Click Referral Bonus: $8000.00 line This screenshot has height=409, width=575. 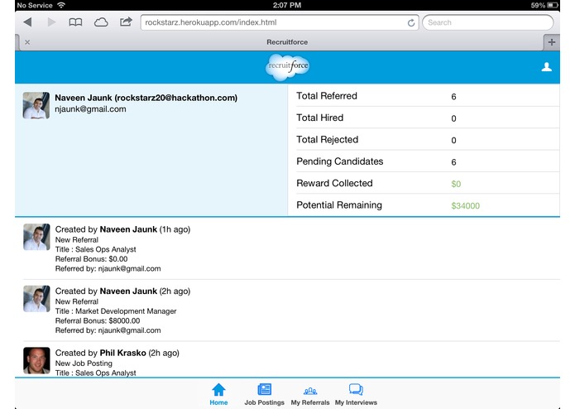pyautogui.click(x=97, y=321)
